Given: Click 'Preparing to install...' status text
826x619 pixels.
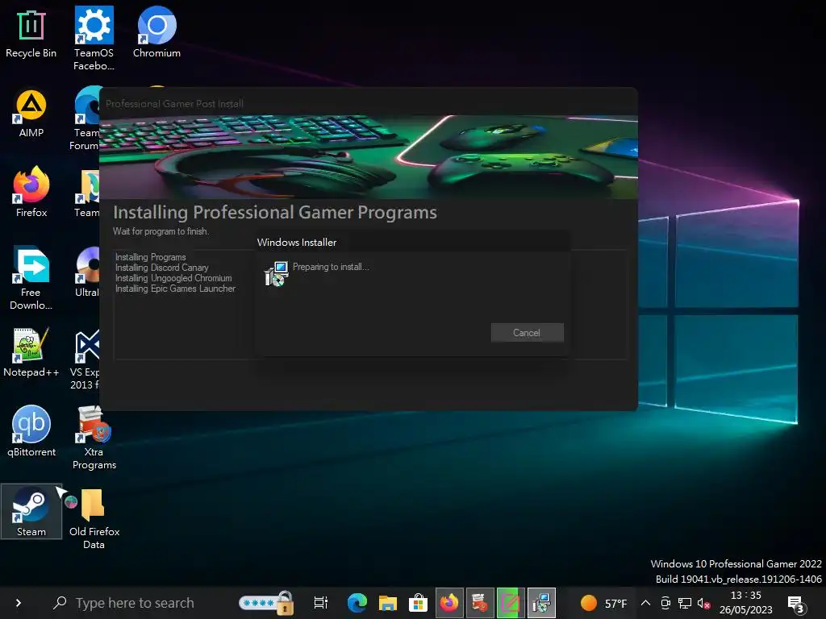Looking at the screenshot, I should [331, 267].
